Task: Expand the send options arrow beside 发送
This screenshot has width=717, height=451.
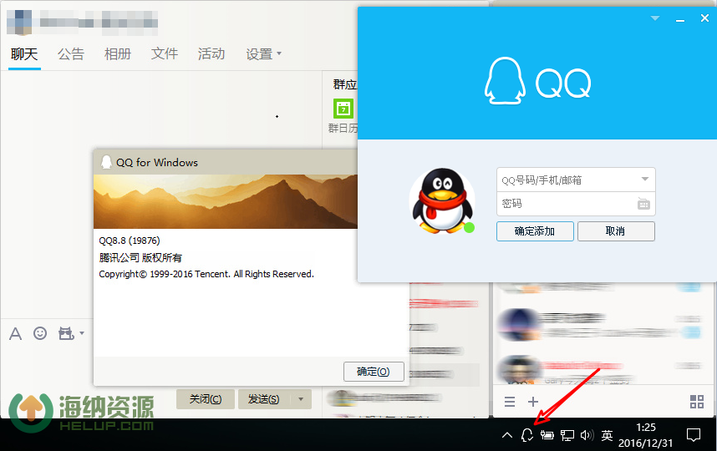Action: (x=301, y=399)
